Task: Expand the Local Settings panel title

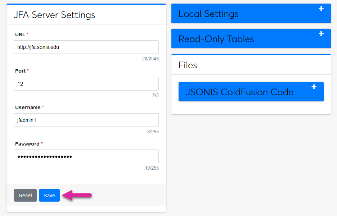Action: [x=208, y=14]
